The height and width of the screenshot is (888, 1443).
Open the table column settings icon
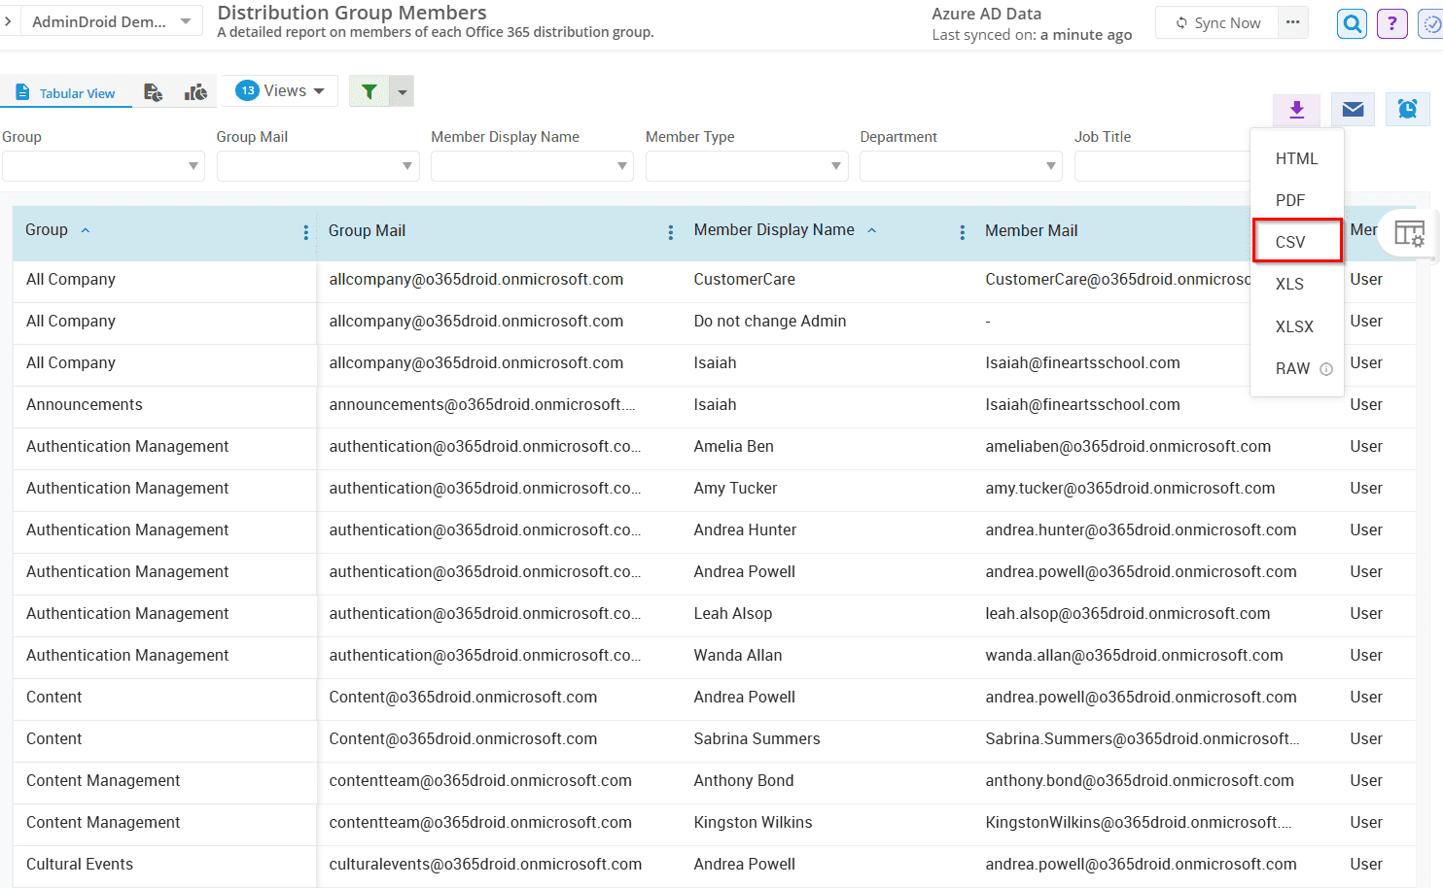pyautogui.click(x=1409, y=233)
